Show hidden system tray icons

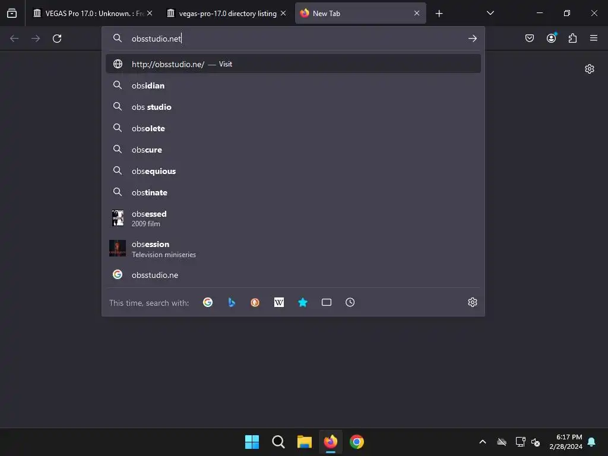483,442
